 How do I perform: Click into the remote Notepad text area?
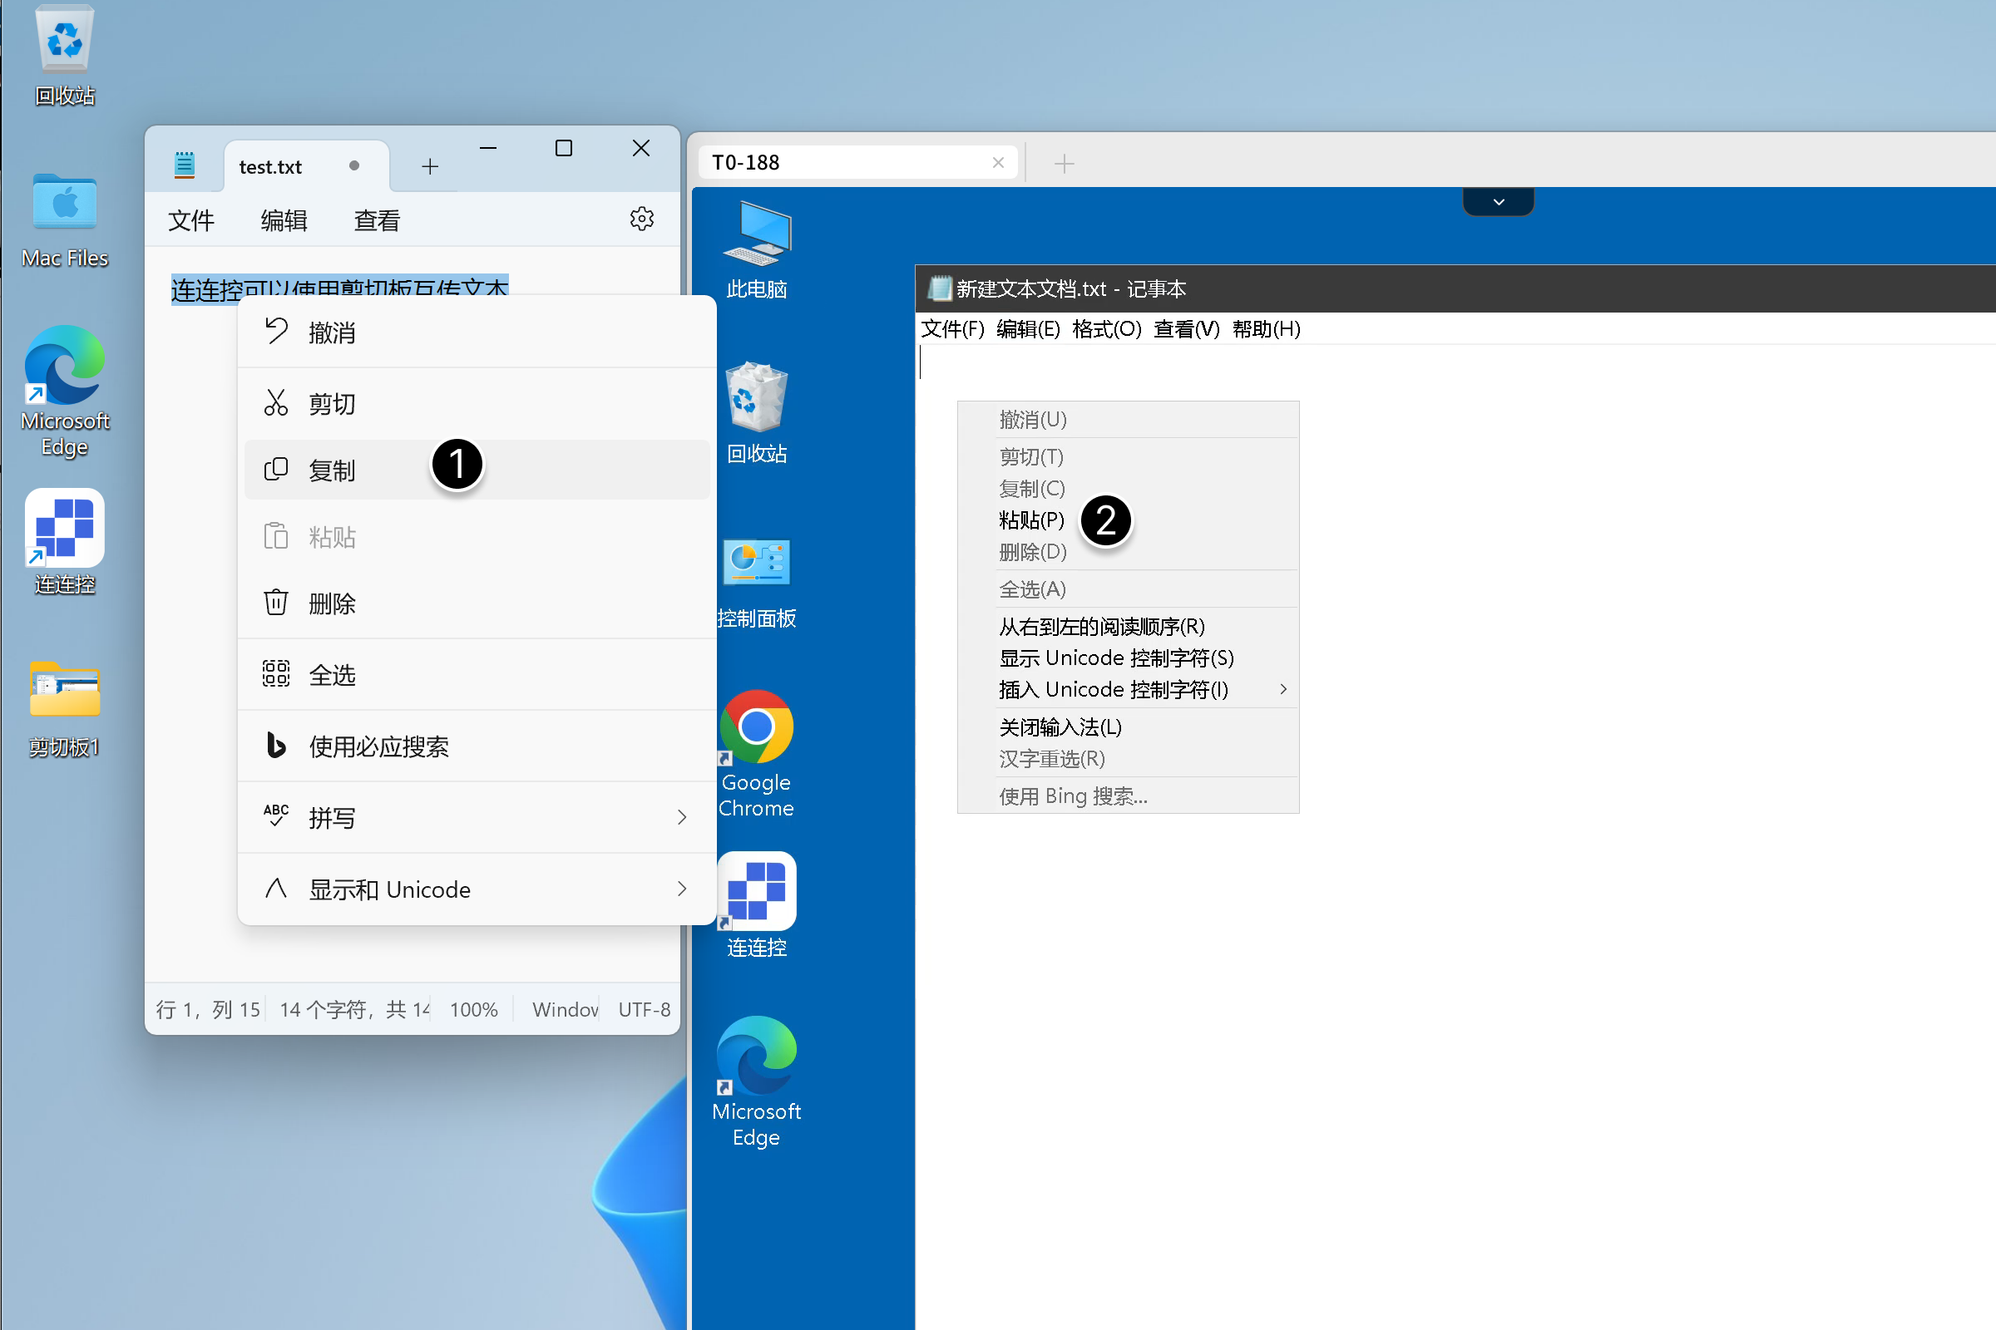(x=1456, y=836)
